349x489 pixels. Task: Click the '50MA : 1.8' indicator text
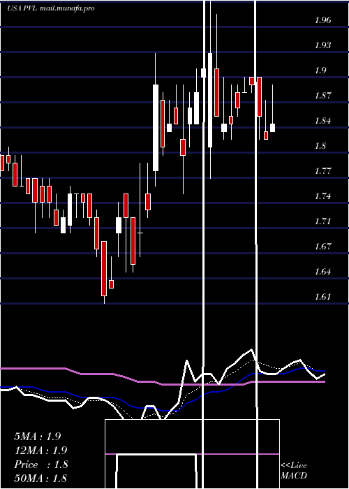pos(40,479)
